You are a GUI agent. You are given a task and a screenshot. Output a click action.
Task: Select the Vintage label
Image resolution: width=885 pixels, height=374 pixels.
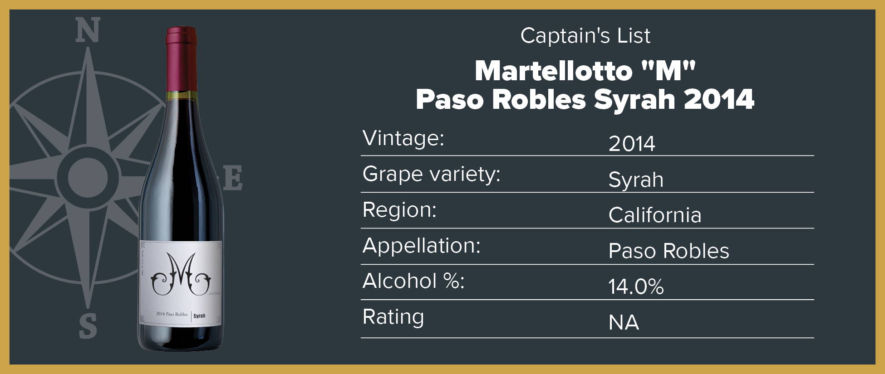[x=403, y=138]
